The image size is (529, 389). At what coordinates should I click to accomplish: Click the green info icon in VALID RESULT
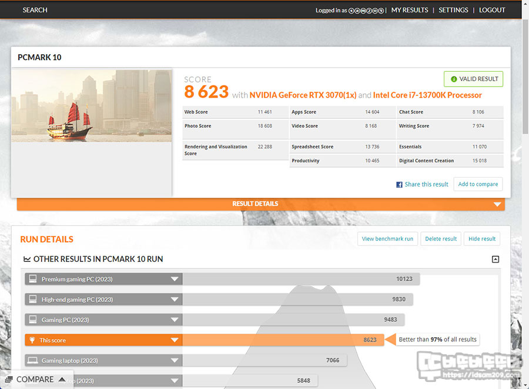click(454, 79)
